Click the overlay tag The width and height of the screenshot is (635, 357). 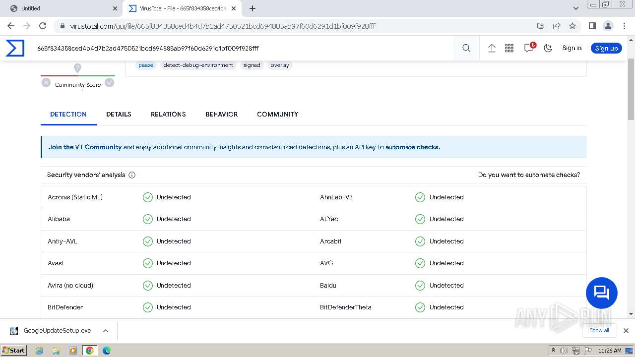(280, 65)
